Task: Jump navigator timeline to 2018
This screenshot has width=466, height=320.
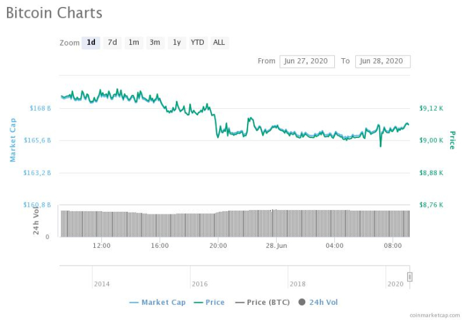Action: click(x=298, y=284)
